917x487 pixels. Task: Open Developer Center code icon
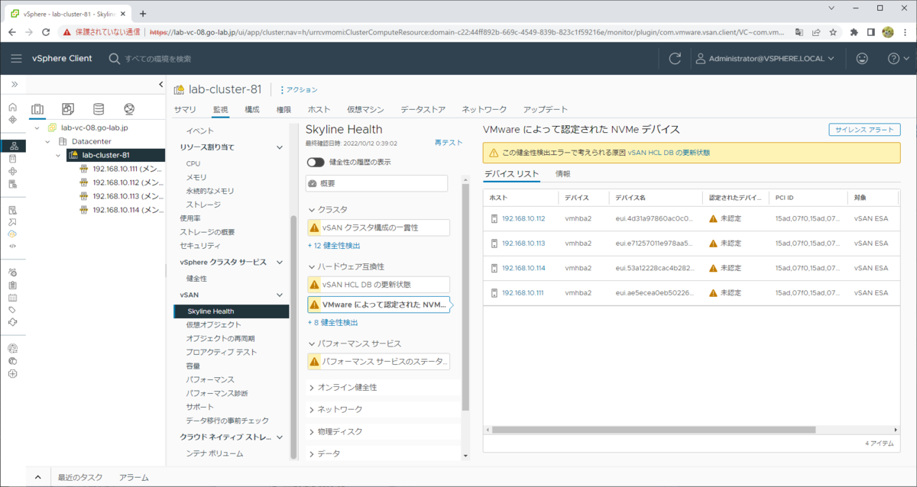click(13, 246)
